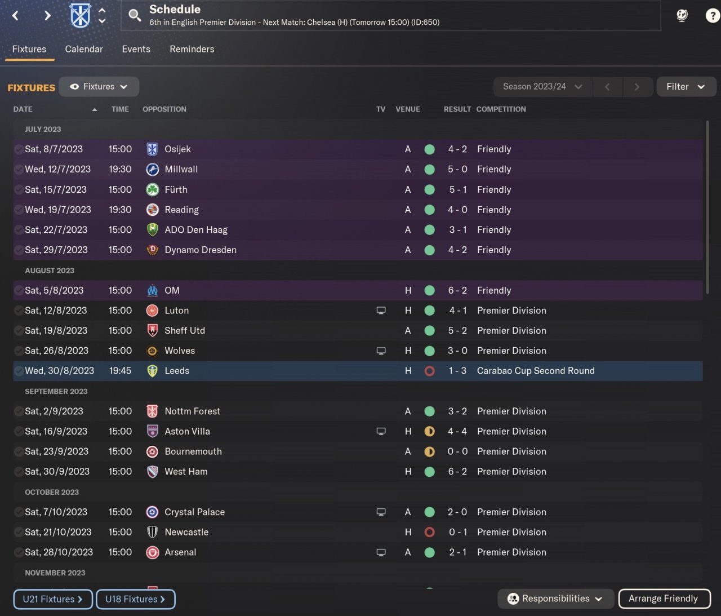Screen dimensions: 721x616
Task: Click the Leeds loss result indicator
Action: (x=429, y=371)
